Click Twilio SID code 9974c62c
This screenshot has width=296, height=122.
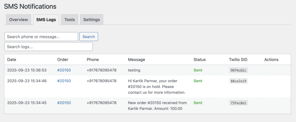coord(238,70)
